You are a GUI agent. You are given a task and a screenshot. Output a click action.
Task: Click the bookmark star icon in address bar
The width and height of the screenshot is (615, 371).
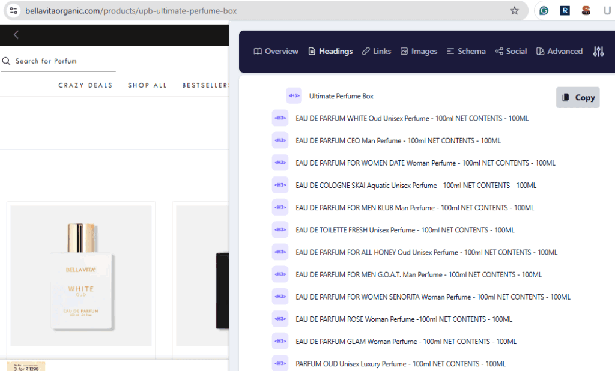[514, 11]
